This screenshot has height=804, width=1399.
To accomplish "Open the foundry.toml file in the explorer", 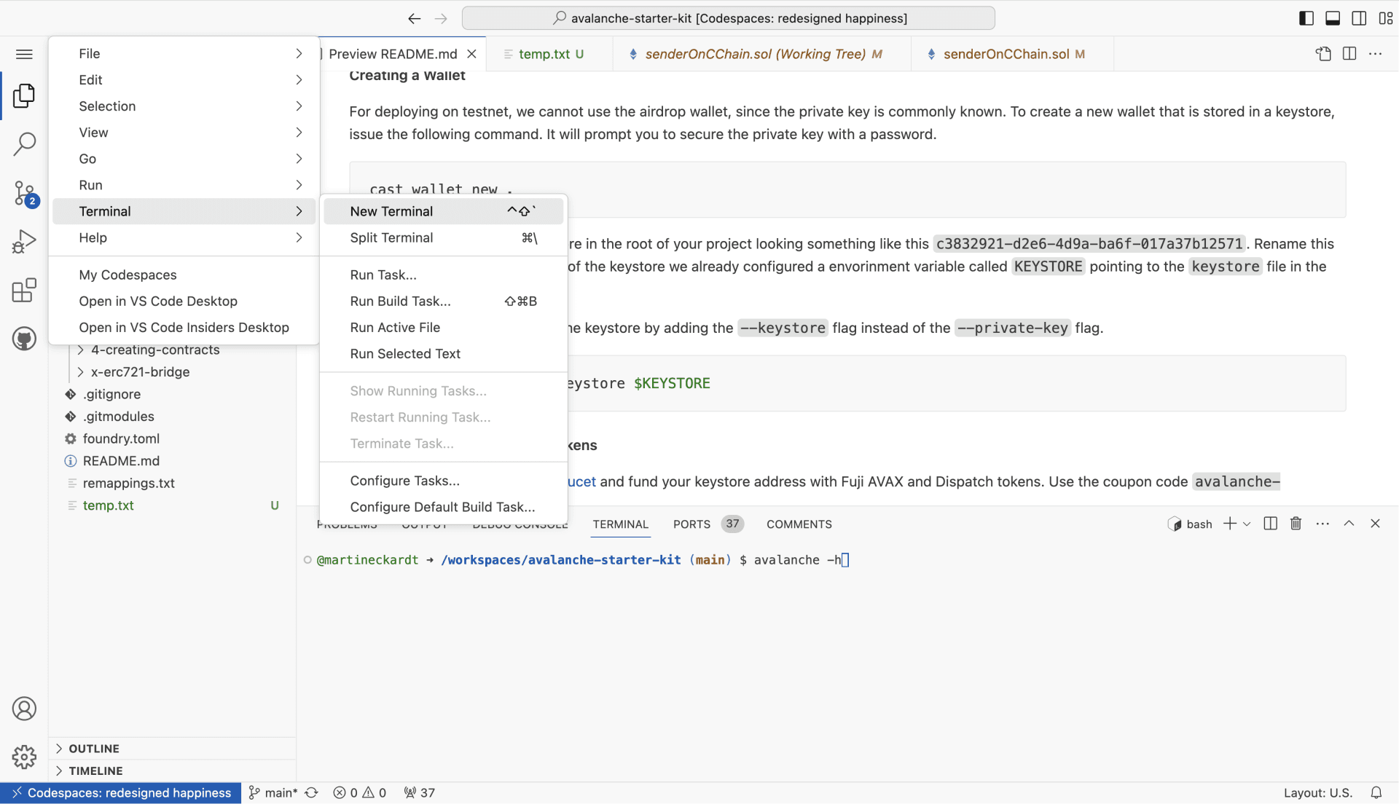I will (121, 438).
